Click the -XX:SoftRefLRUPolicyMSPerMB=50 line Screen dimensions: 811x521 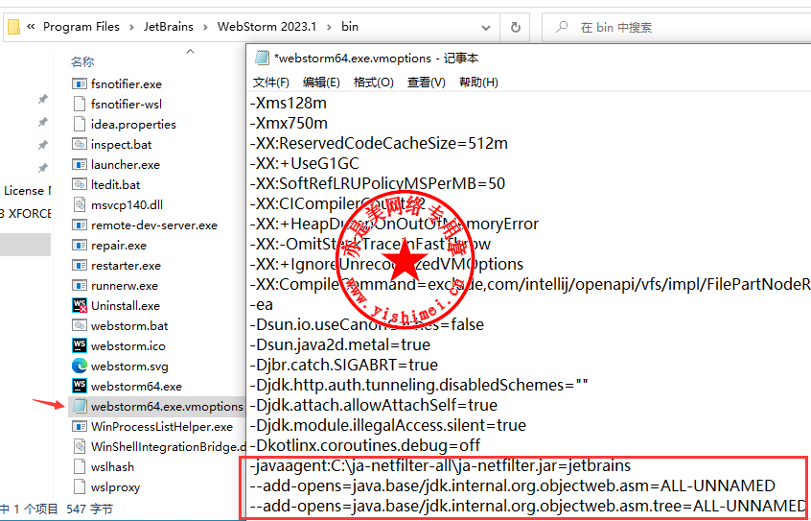pos(378,183)
